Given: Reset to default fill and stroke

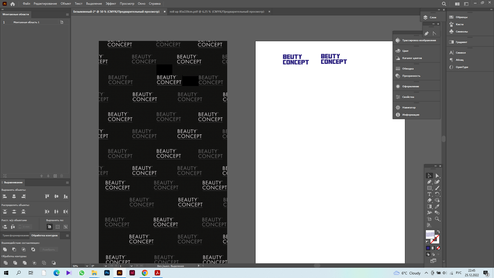Looking at the screenshot, I should (x=427, y=242).
